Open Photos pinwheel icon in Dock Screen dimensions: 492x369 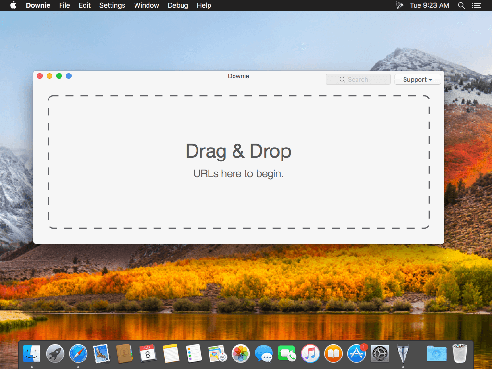click(x=241, y=354)
